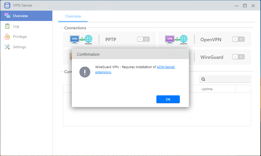Focus the connections search field
This screenshot has height=156, width=261.
tap(225, 79)
